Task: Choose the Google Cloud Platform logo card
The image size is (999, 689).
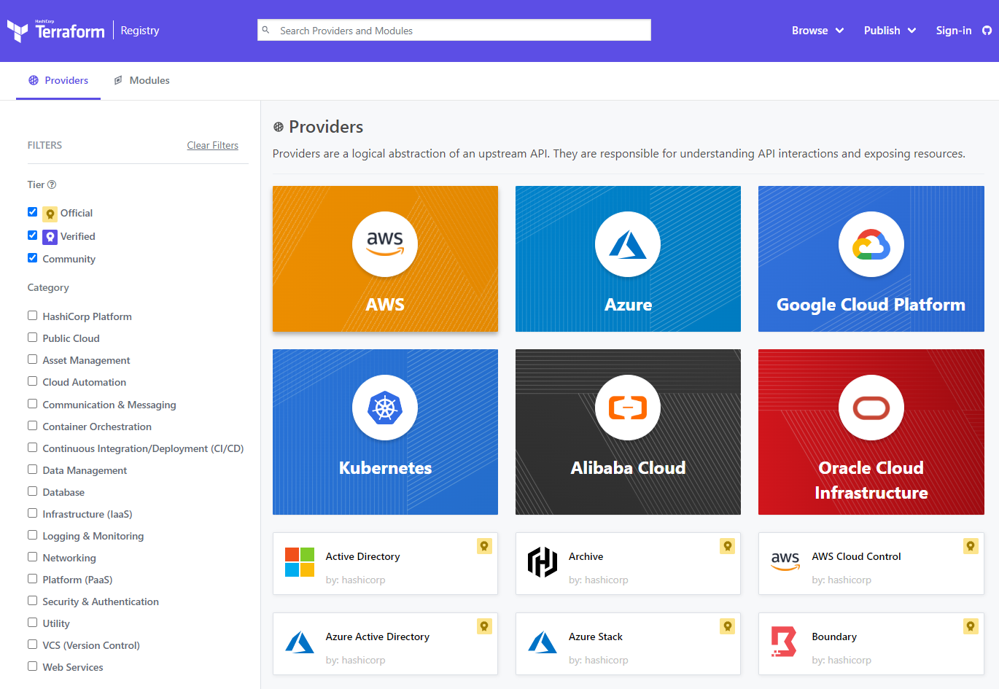Action: pos(871,259)
